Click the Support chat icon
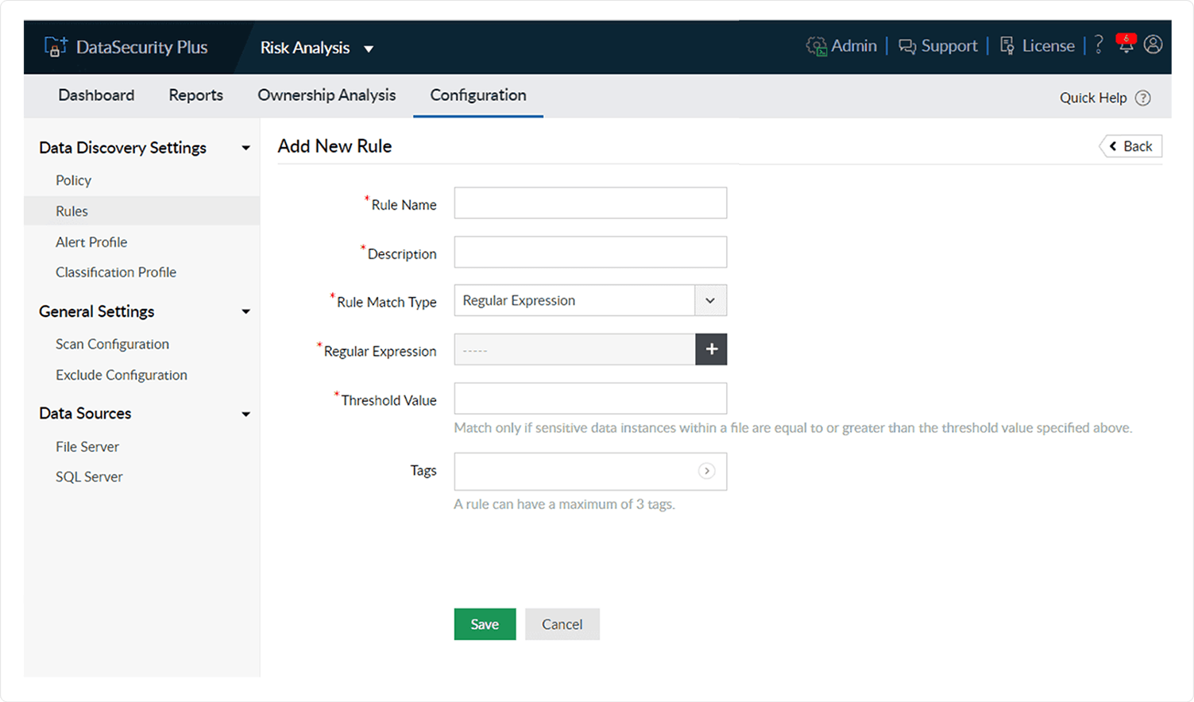The height and width of the screenshot is (702, 1194). (x=906, y=46)
